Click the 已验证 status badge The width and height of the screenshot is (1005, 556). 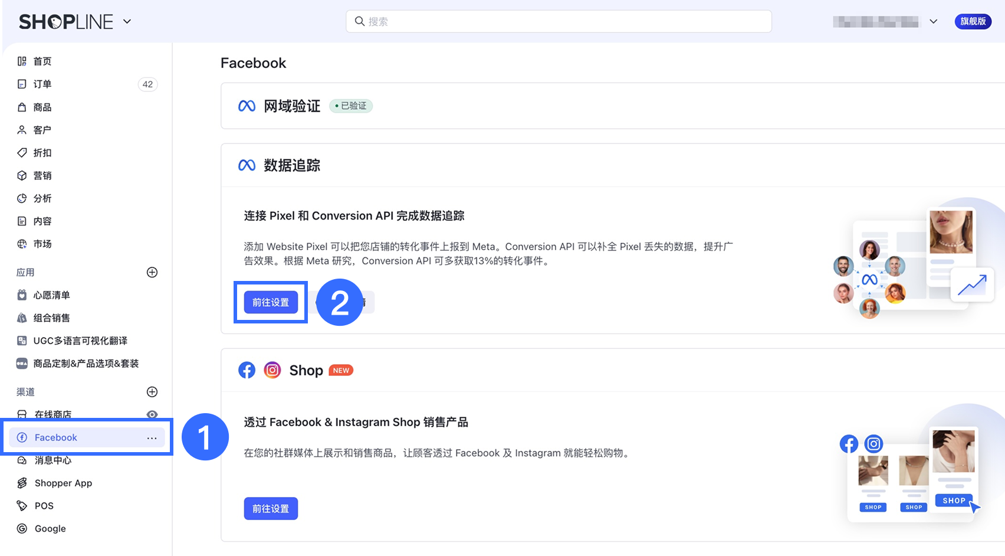tap(351, 106)
